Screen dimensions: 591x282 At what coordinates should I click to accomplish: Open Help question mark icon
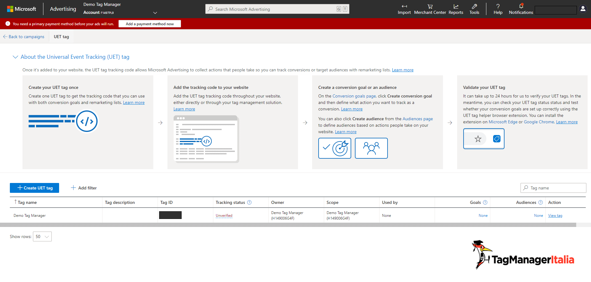click(498, 6)
